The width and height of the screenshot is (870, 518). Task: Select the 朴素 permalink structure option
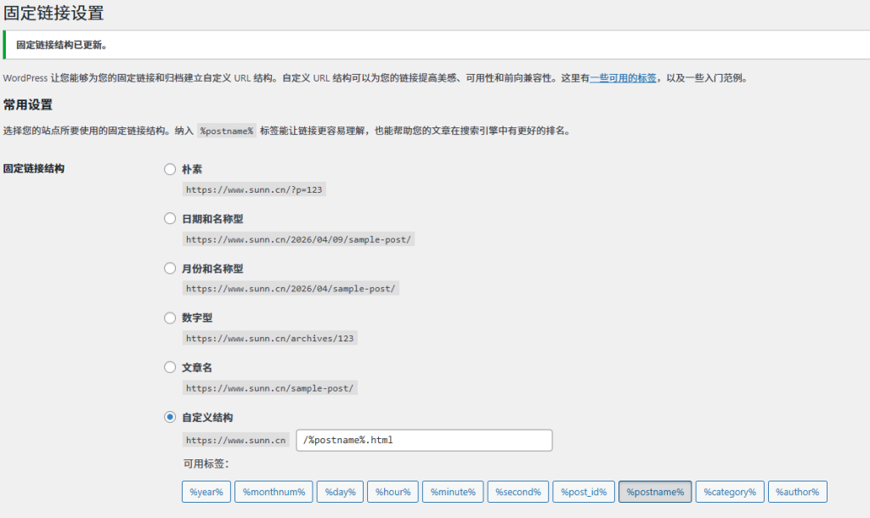pyautogui.click(x=170, y=169)
